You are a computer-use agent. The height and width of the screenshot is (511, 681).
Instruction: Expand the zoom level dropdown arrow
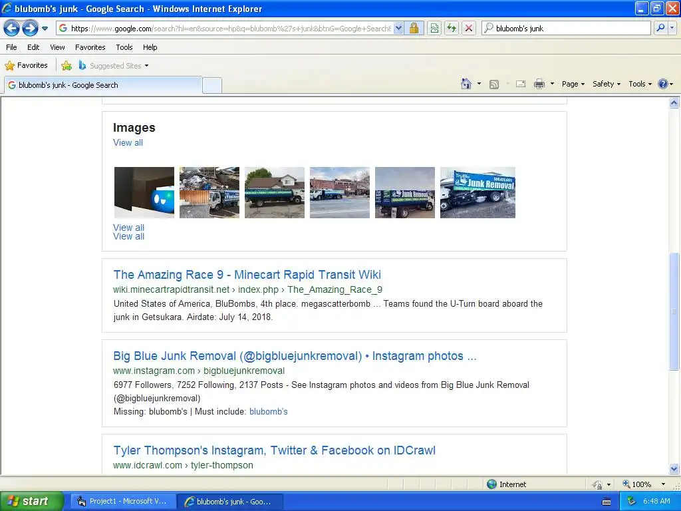point(663,484)
